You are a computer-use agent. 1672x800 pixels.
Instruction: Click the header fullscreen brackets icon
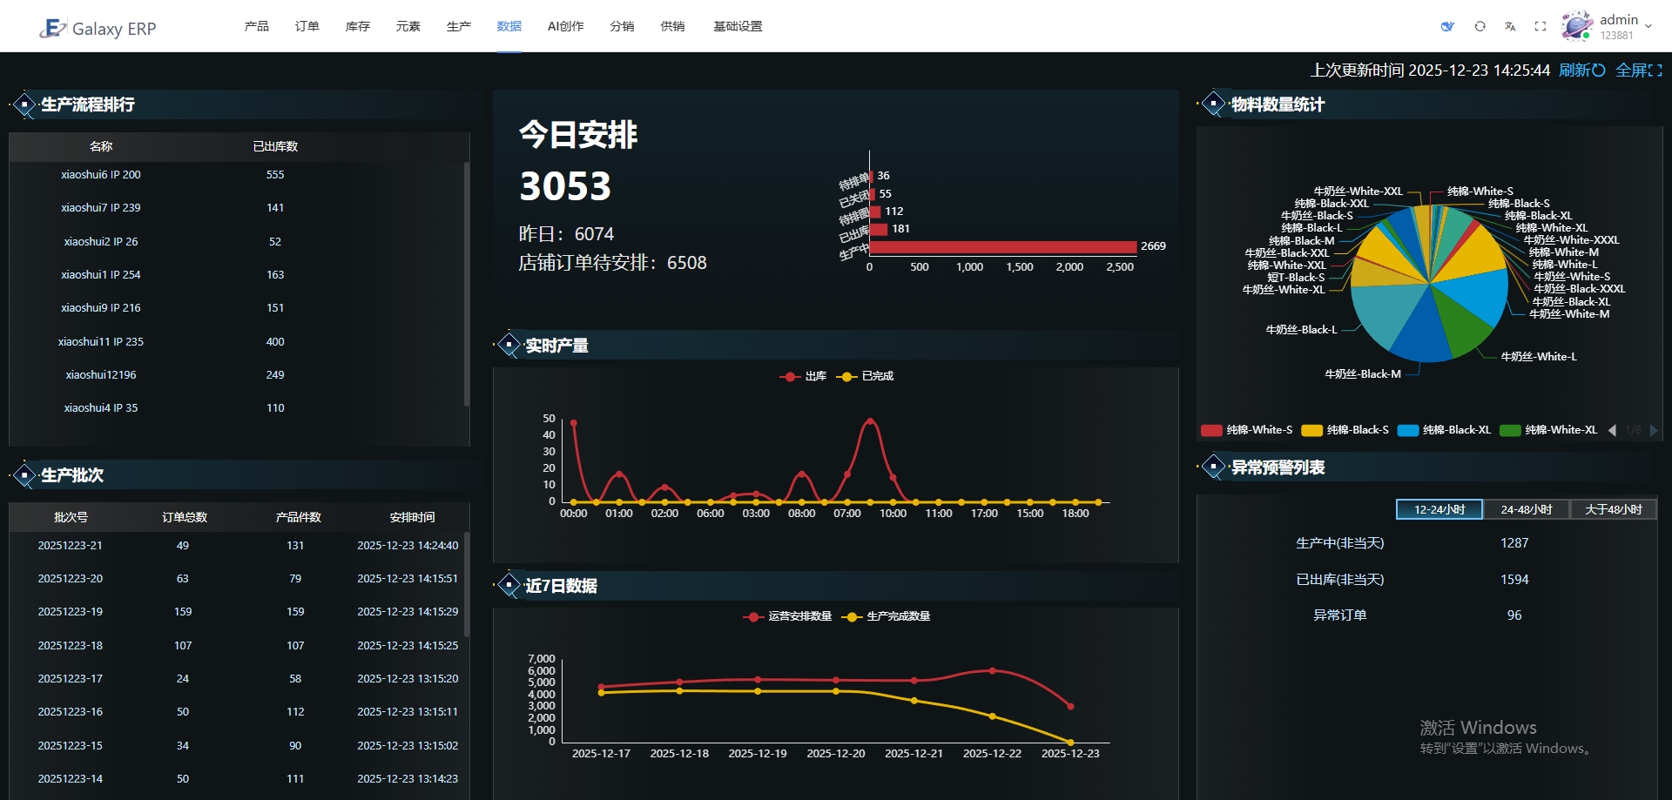coord(1541,26)
